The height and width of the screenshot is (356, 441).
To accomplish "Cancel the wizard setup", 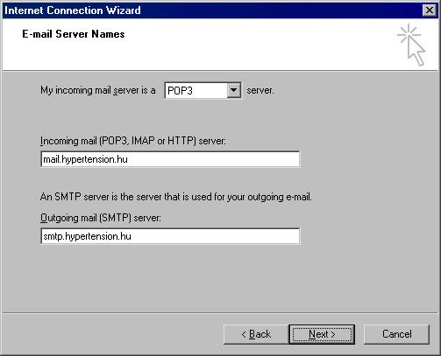I will 396,334.
